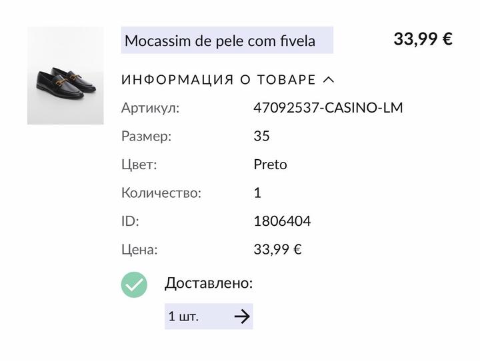Click the Цвет: label
The image size is (480, 361).
pyautogui.click(x=139, y=165)
